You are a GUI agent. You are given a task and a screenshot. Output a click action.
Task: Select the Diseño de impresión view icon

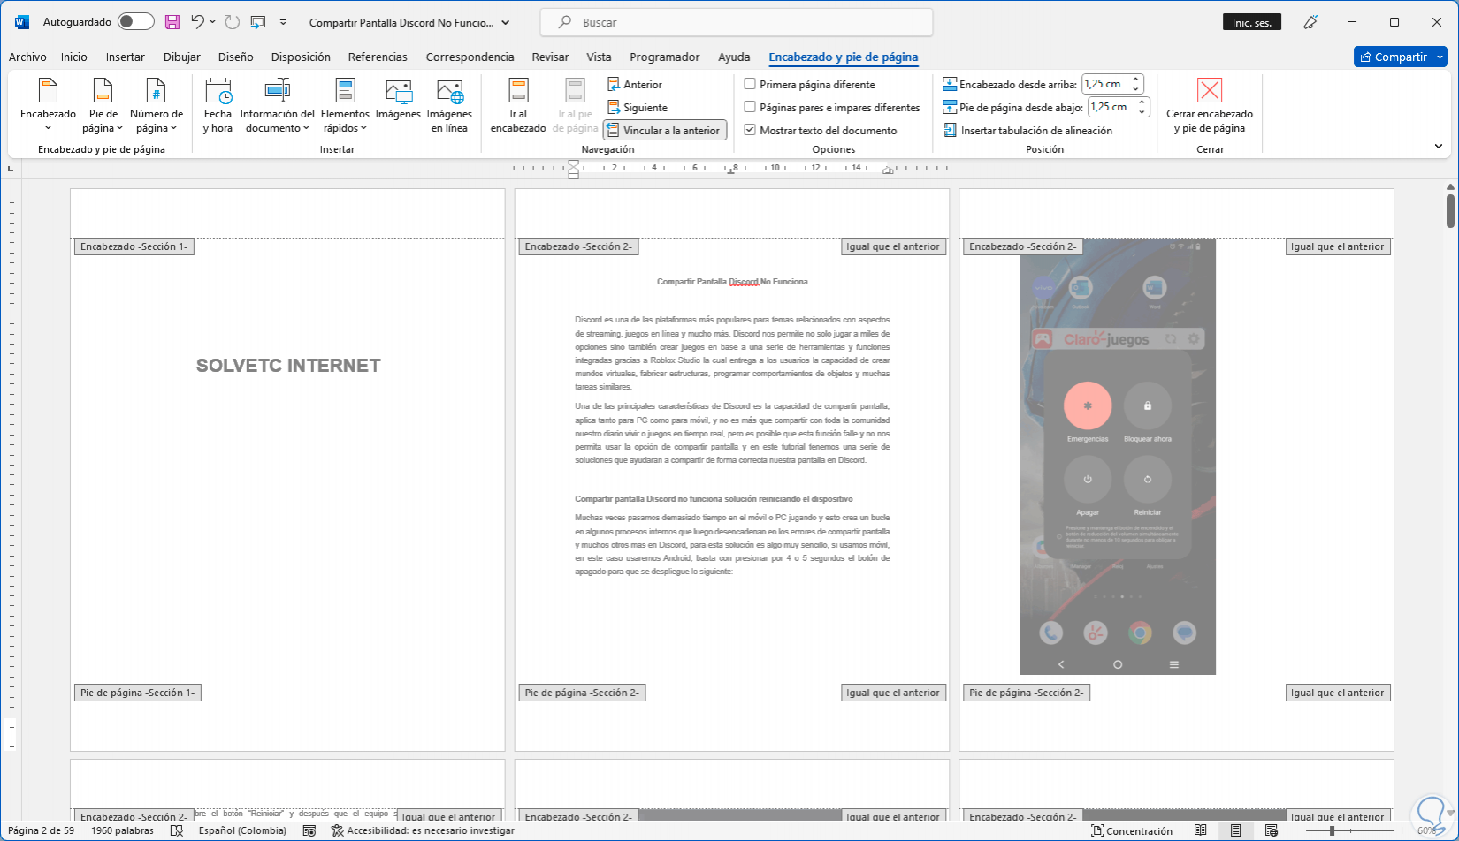pos(1236,830)
